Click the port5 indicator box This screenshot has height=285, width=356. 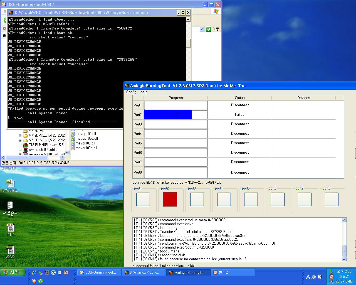[x=251, y=199]
